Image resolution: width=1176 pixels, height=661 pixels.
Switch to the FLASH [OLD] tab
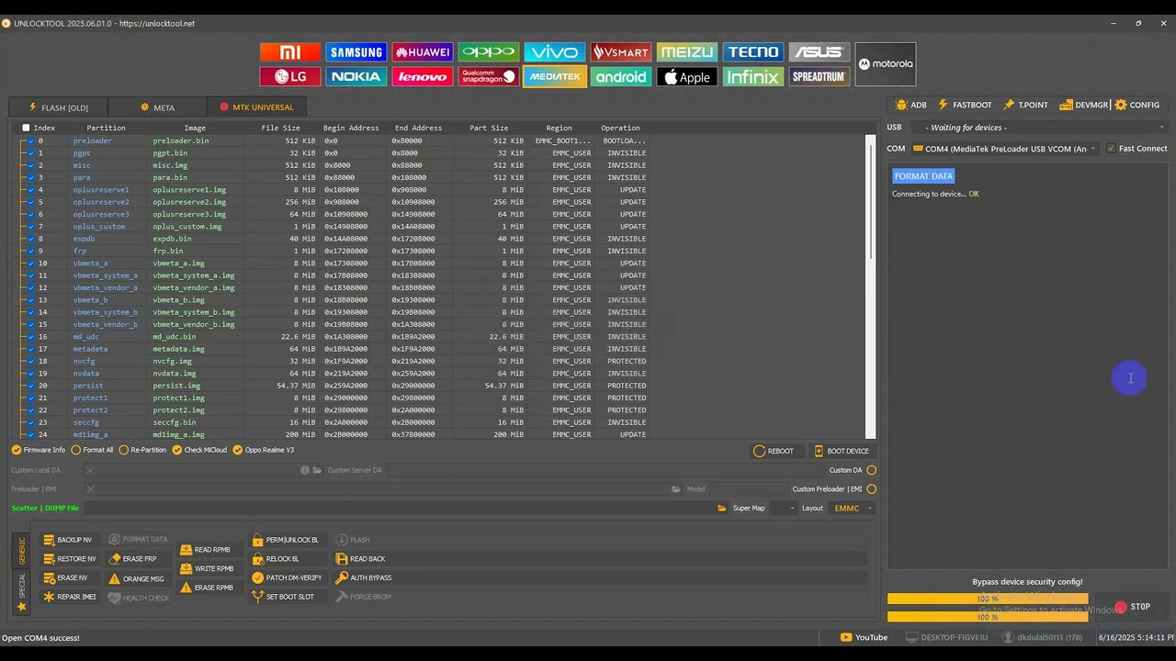coord(58,107)
